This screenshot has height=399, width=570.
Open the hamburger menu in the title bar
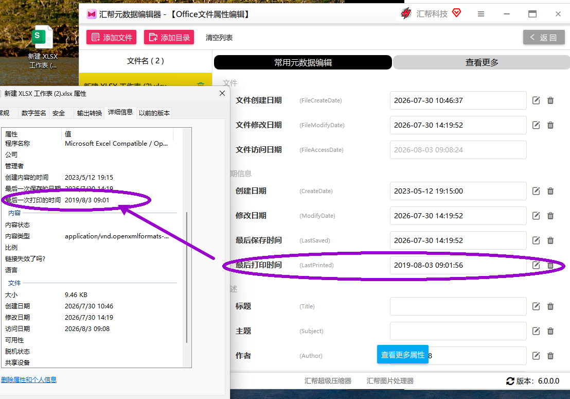(x=481, y=14)
